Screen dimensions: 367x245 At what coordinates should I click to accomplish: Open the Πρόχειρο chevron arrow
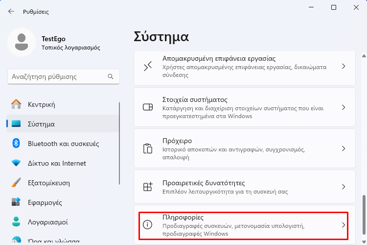point(344,148)
